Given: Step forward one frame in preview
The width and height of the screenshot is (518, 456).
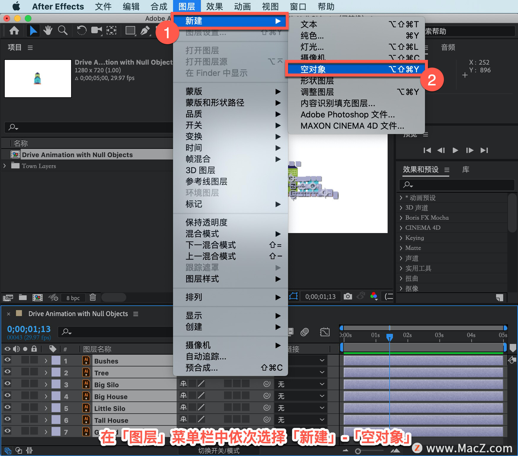Looking at the screenshot, I should point(470,150).
